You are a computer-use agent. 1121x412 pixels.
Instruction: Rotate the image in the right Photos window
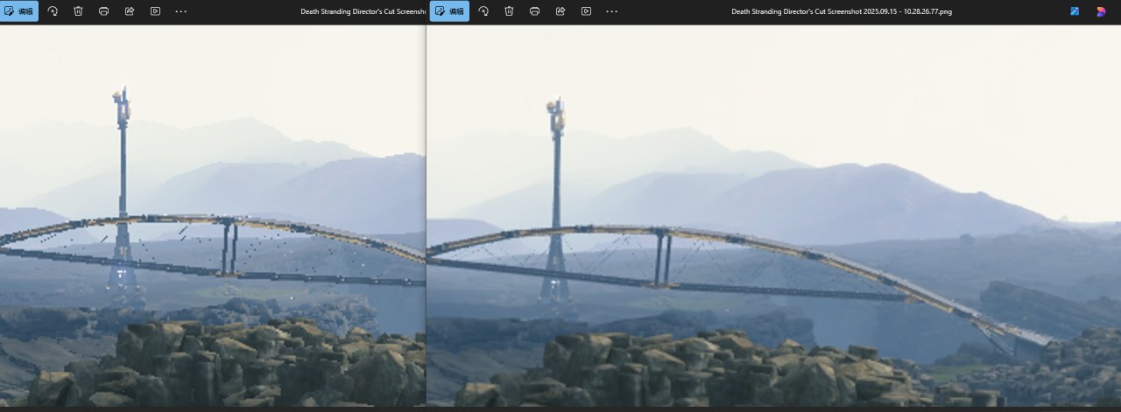(x=483, y=11)
